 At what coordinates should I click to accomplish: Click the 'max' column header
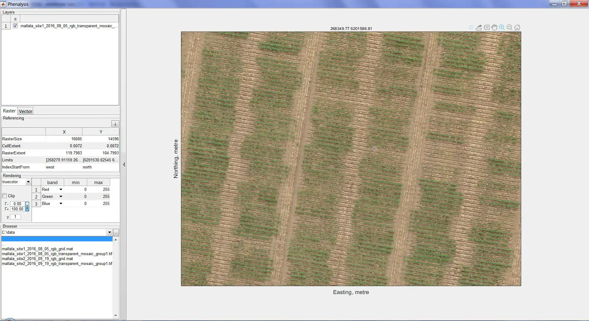click(x=99, y=183)
